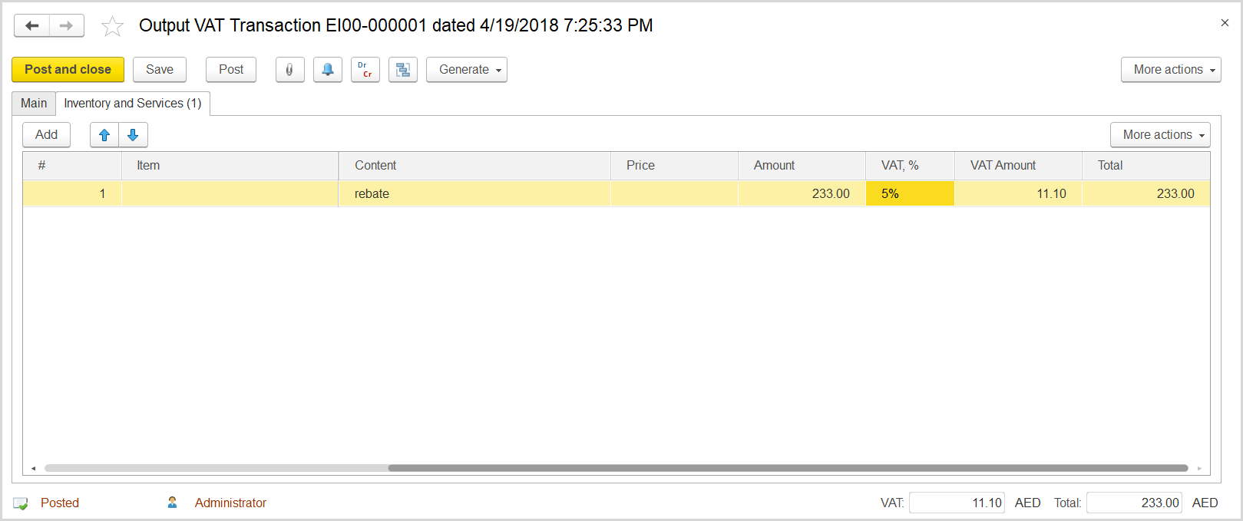Set a reminder with the bell icon
The height and width of the screenshot is (521, 1243).
[328, 70]
